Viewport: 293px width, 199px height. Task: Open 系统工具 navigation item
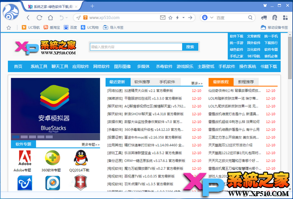click(39, 66)
